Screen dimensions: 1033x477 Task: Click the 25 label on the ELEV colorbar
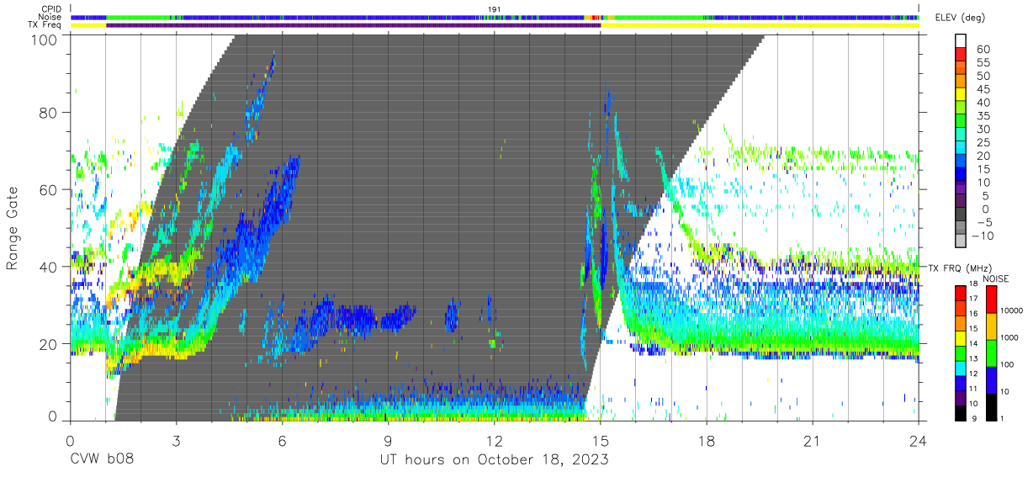983,142
